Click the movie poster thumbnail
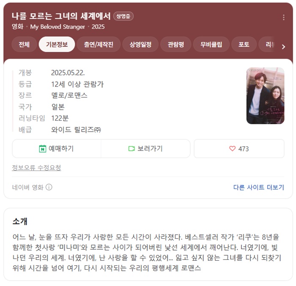 click(265, 96)
